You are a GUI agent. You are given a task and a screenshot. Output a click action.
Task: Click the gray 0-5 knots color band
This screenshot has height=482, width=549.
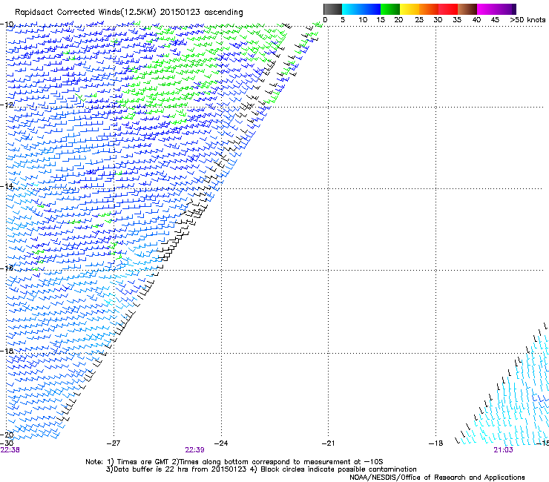(332, 9)
